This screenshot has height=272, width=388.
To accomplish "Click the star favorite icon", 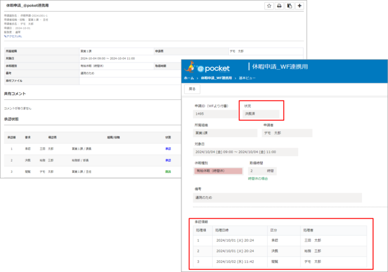I will (x=269, y=6).
